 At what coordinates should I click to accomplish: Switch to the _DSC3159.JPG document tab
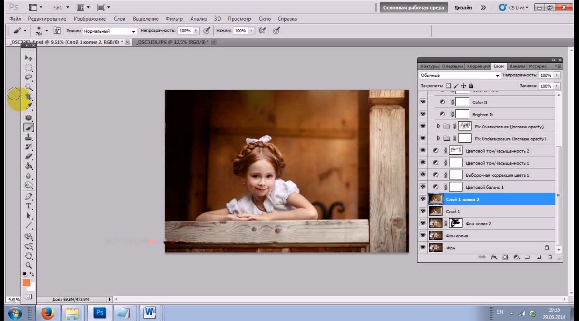point(176,42)
